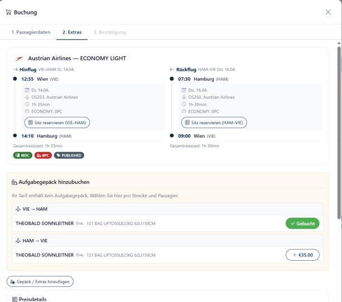Click the PUBLISHED fare tag
This screenshot has width=342, height=302.
(x=69, y=155)
